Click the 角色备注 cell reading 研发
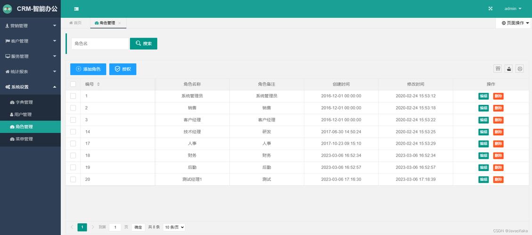 coord(267,132)
